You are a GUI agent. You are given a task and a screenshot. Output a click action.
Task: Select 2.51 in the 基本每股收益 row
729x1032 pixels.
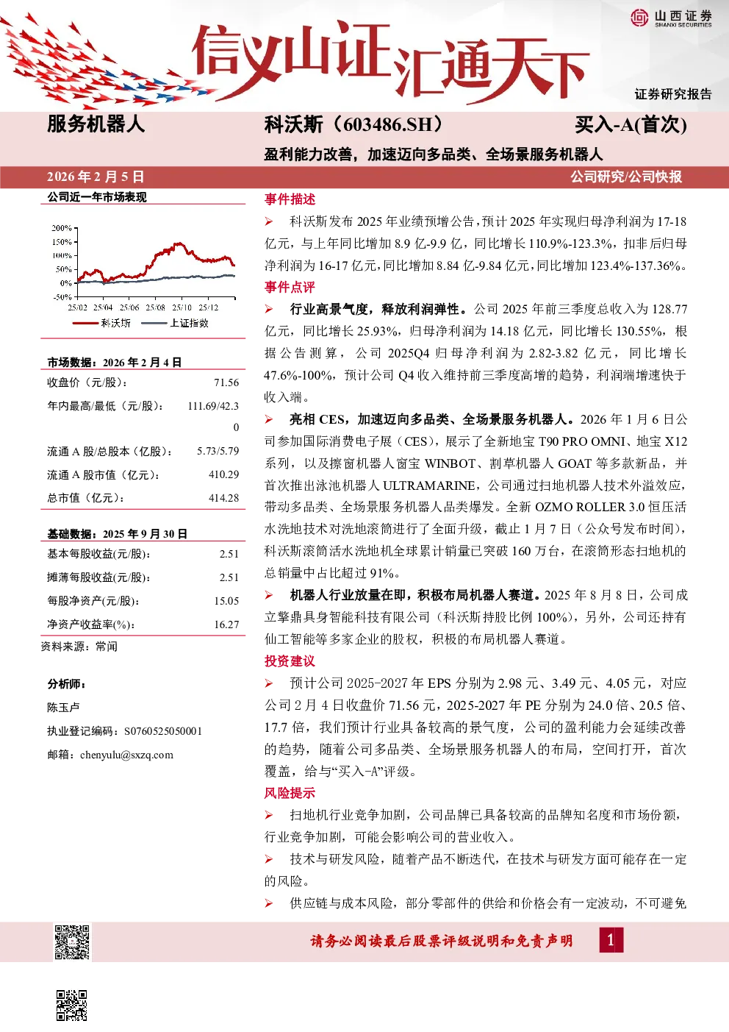(x=229, y=554)
